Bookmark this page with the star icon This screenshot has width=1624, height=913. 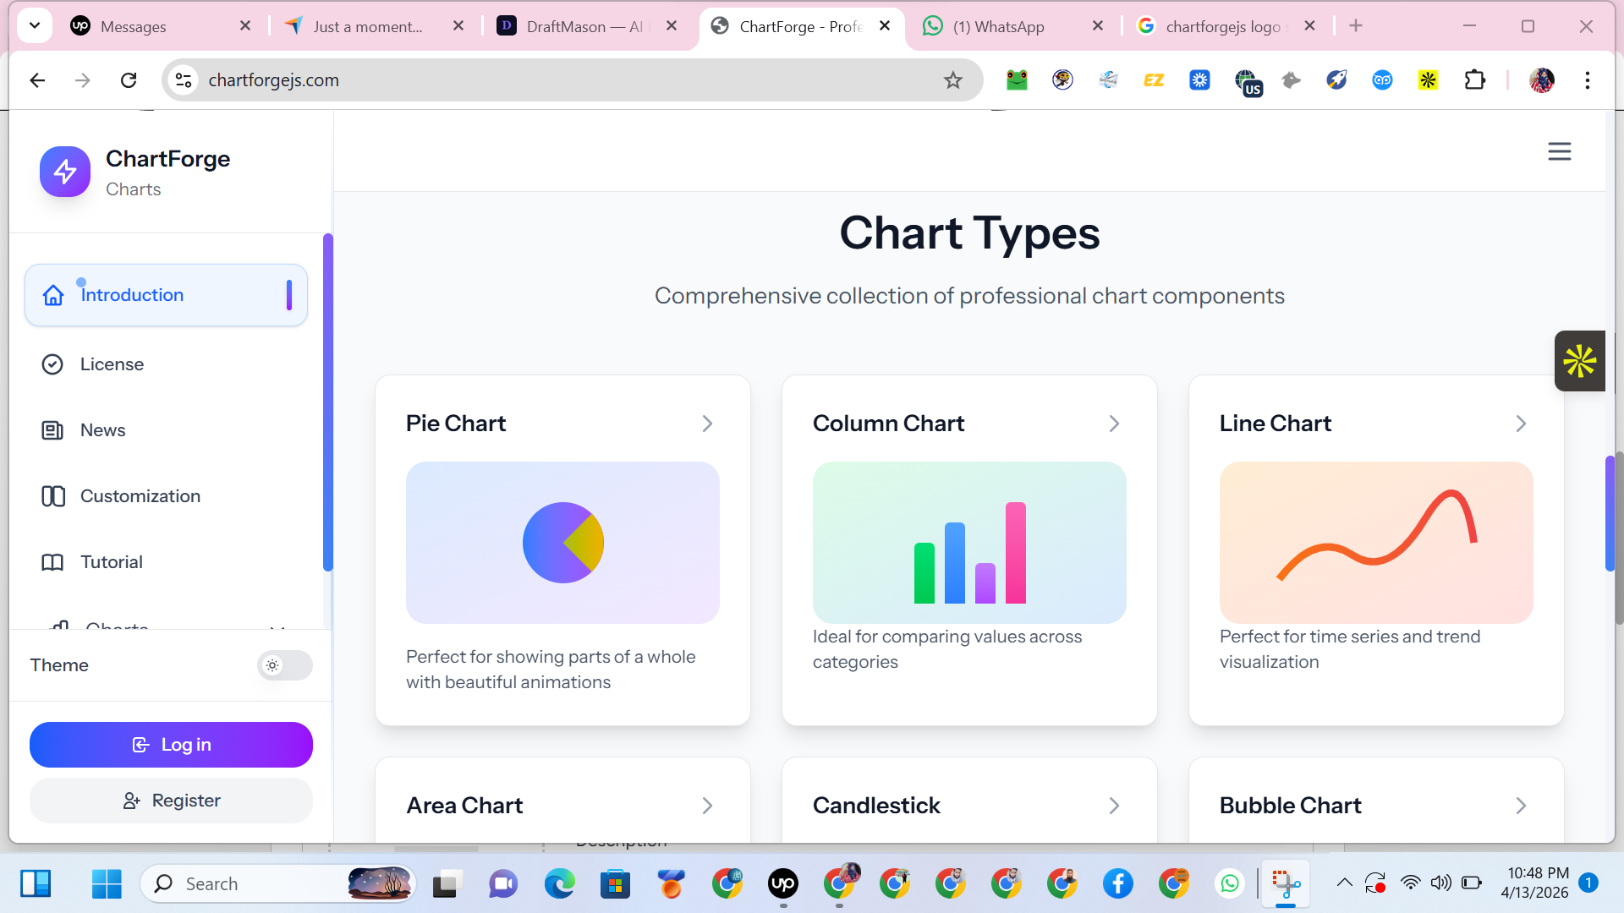pyautogui.click(x=953, y=80)
